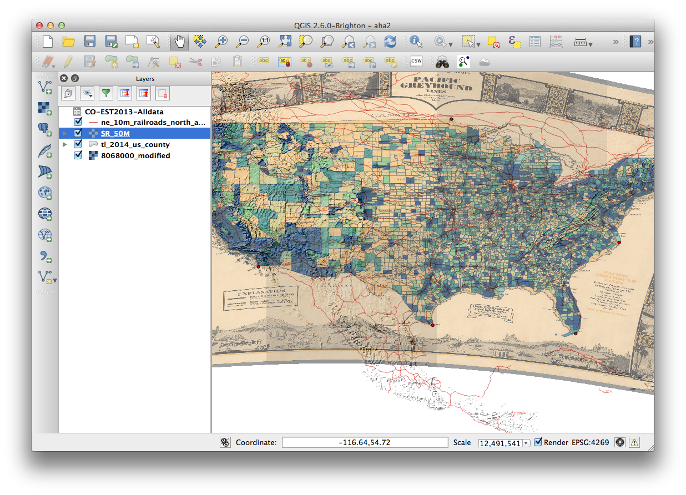Open the mountain terrain plugin icon
Viewport: 686px width, 495px height.
(484, 62)
